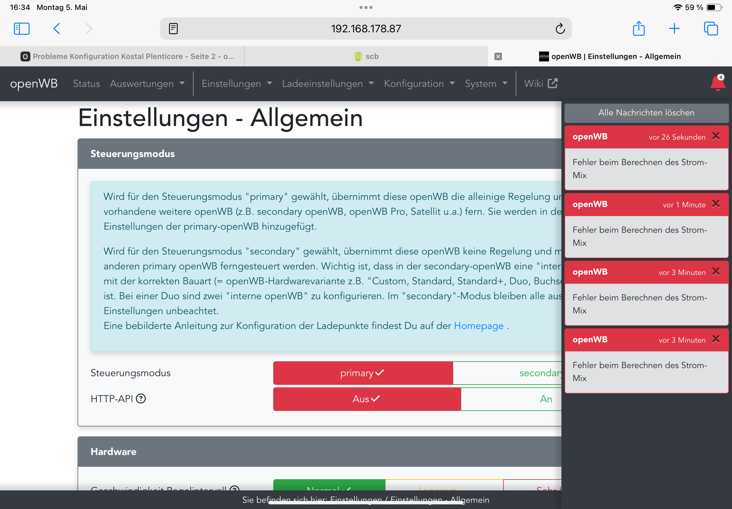Open Status page in navbar

tap(86, 83)
